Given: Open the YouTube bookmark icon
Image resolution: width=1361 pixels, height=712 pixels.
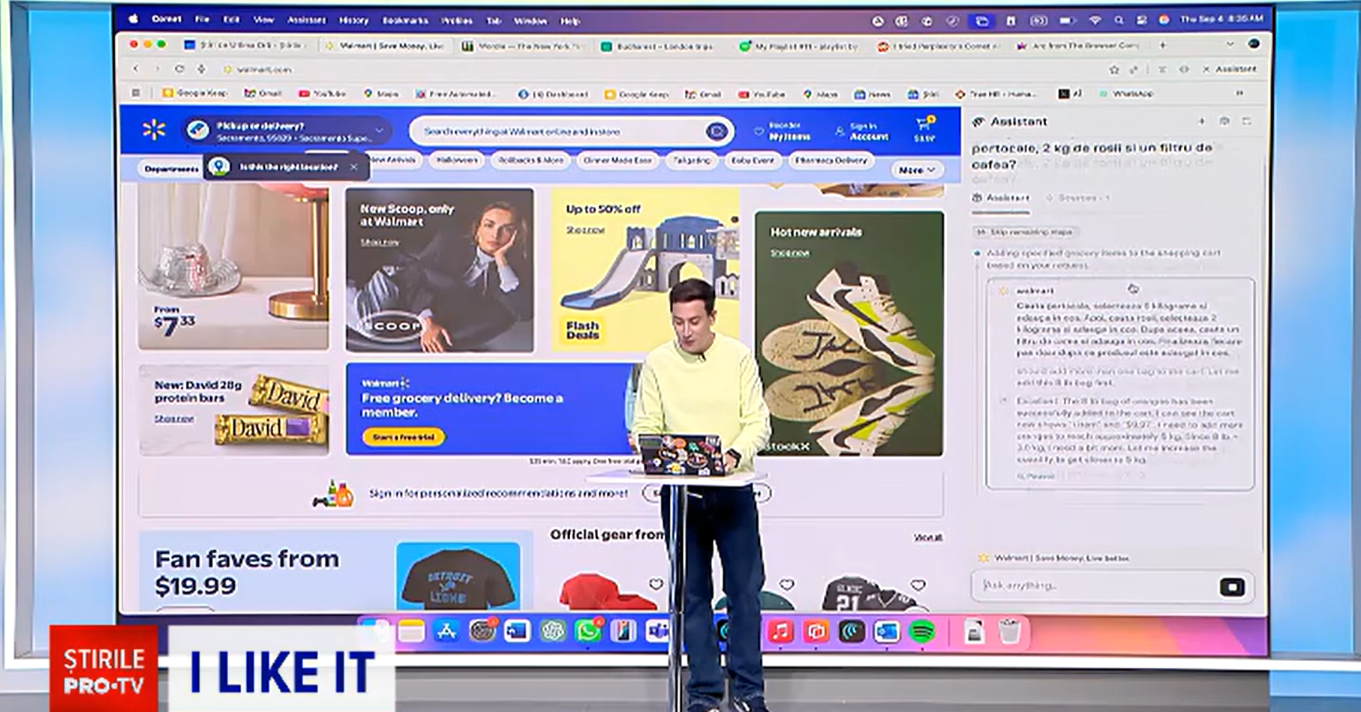Looking at the screenshot, I should (302, 94).
